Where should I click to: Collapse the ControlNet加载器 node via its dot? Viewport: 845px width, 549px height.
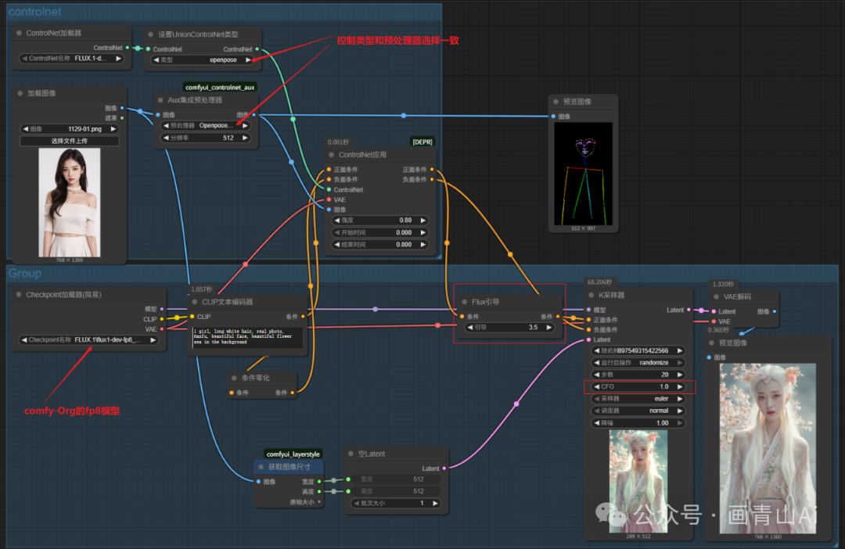(19, 34)
